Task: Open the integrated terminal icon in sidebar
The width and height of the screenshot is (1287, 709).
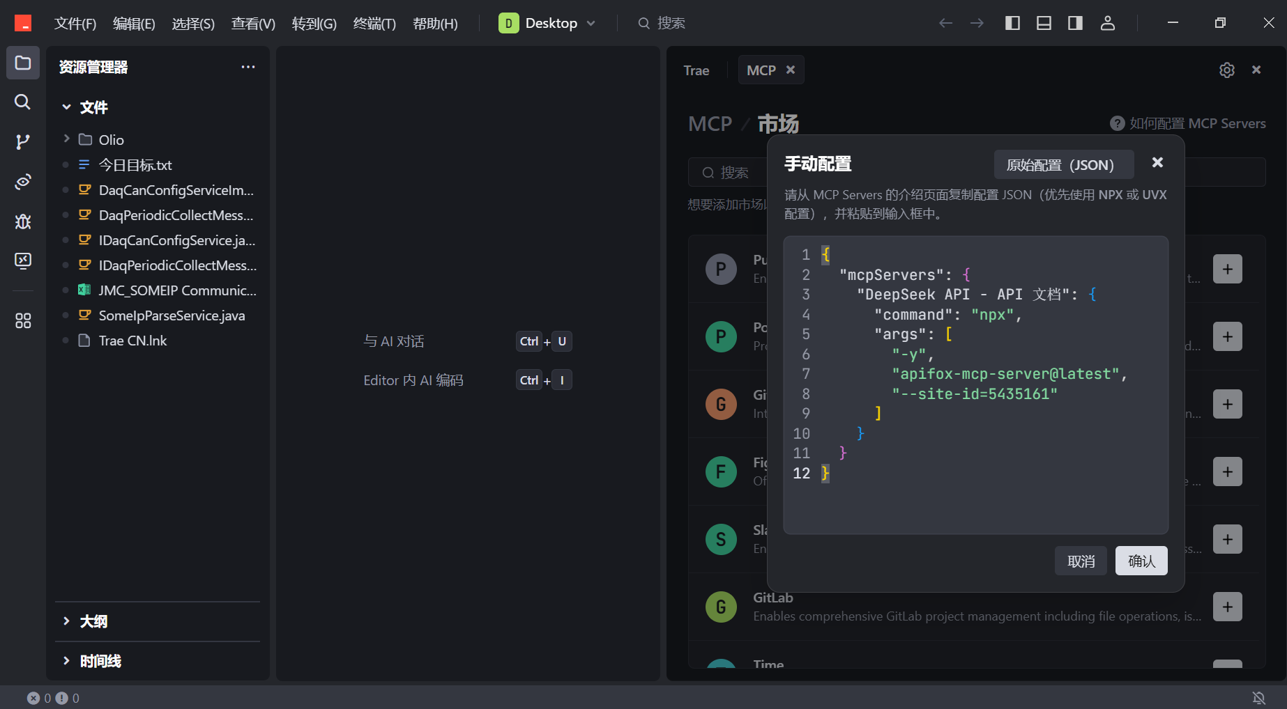Action: [23, 261]
